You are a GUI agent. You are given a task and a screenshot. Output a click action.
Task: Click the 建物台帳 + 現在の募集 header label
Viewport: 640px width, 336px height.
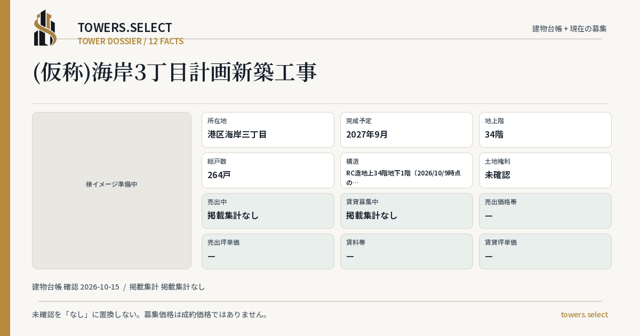570,28
